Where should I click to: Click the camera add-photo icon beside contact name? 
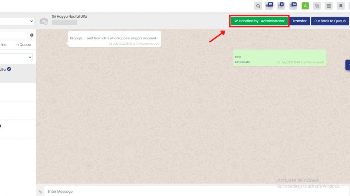tap(44, 21)
